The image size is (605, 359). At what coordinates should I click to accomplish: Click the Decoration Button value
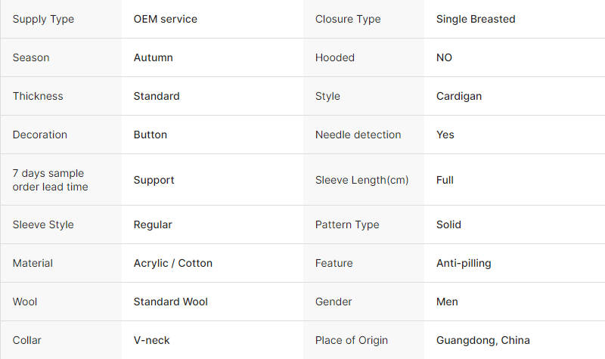click(150, 135)
